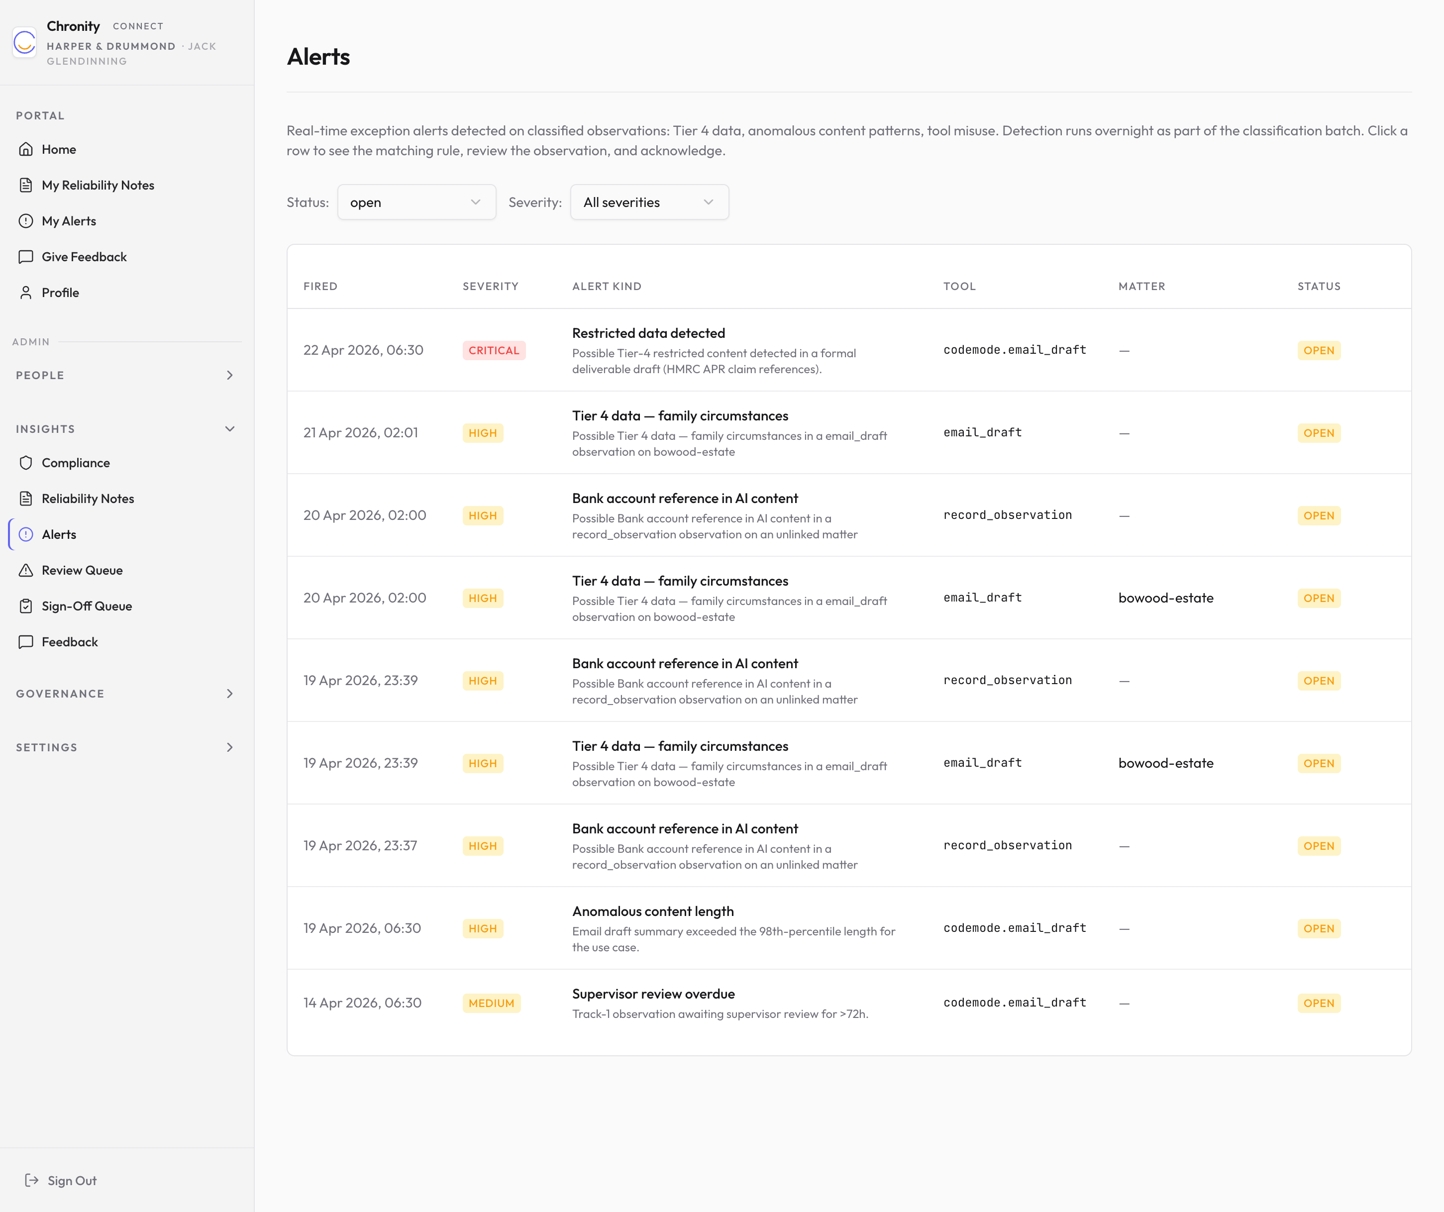Select Home in the Portal section
The height and width of the screenshot is (1212, 1444).
pos(58,149)
